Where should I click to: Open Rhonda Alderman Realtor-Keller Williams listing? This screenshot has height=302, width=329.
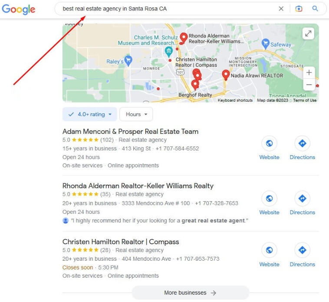(x=138, y=186)
